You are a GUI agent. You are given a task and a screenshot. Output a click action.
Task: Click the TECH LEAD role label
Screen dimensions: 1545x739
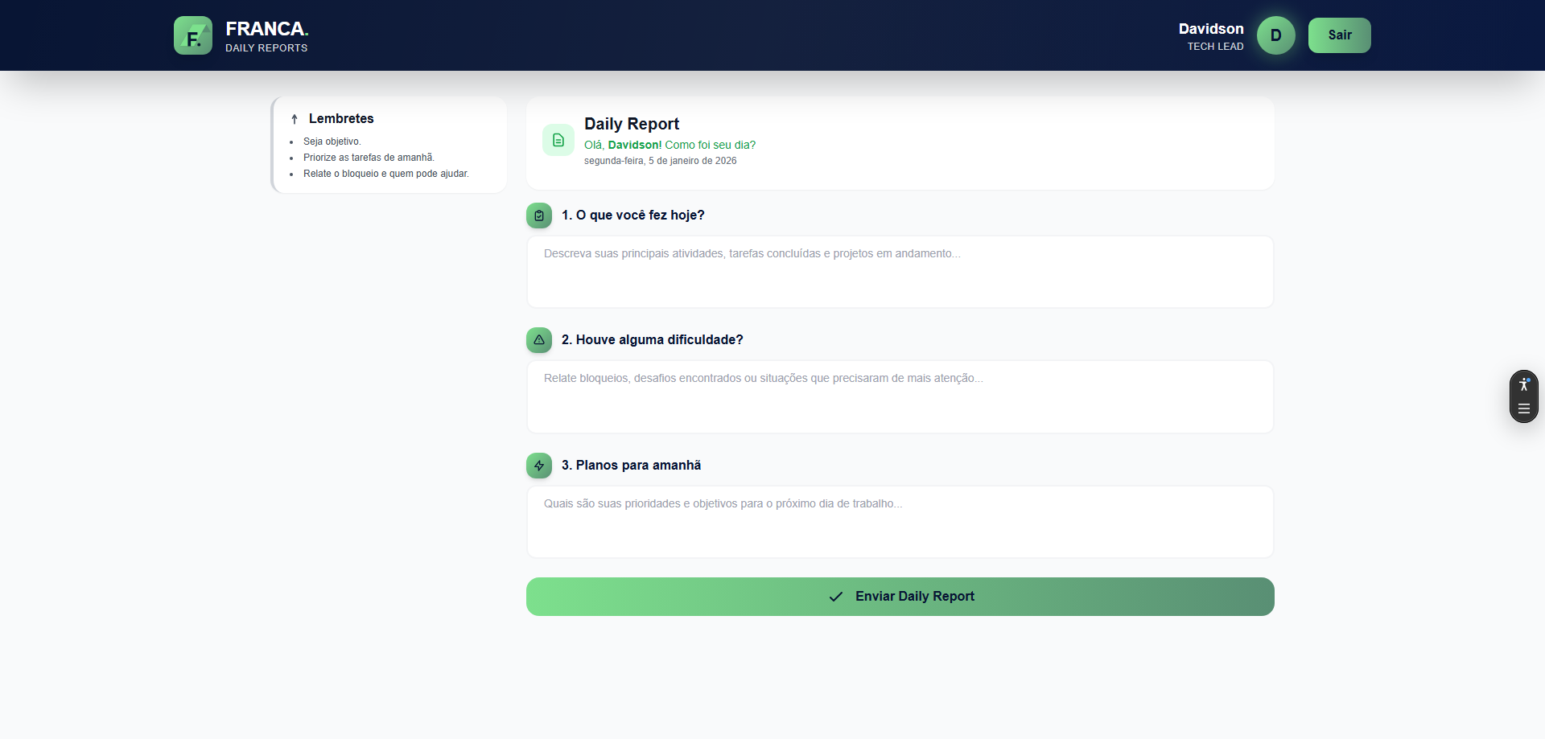pyautogui.click(x=1215, y=47)
